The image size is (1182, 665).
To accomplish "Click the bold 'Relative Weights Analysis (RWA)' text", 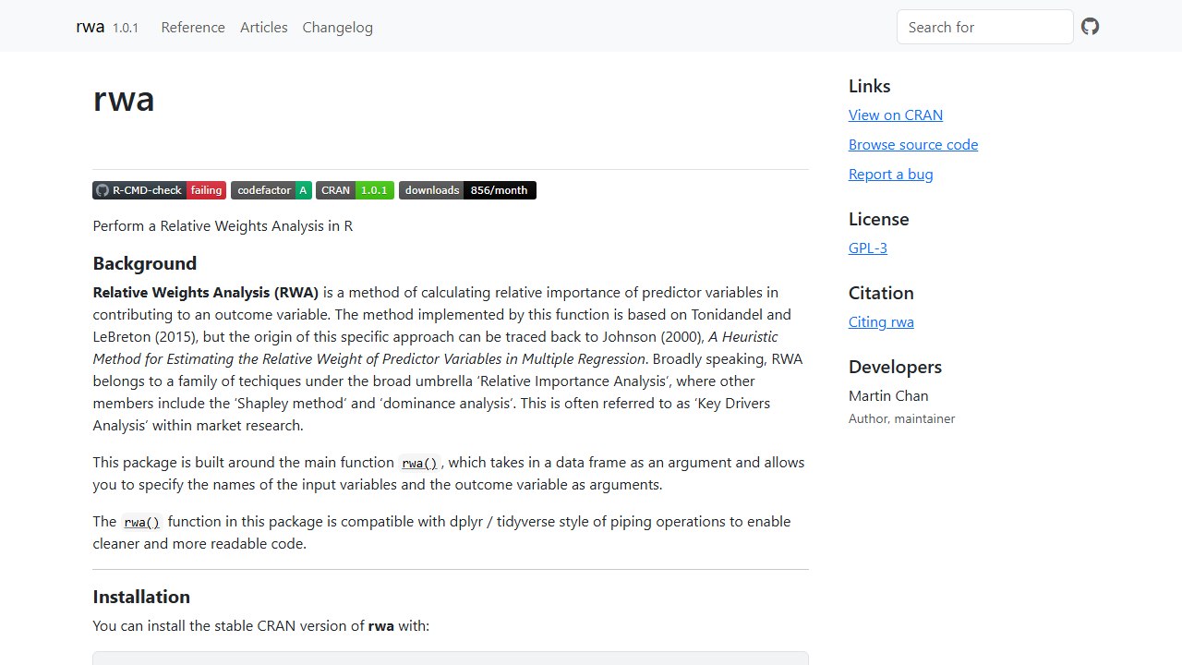I will [206, 292].
